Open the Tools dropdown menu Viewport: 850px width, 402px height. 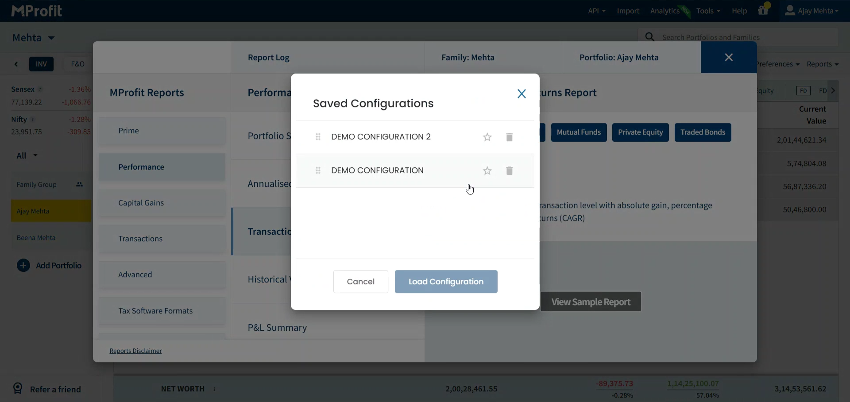(x=708, y=11)
